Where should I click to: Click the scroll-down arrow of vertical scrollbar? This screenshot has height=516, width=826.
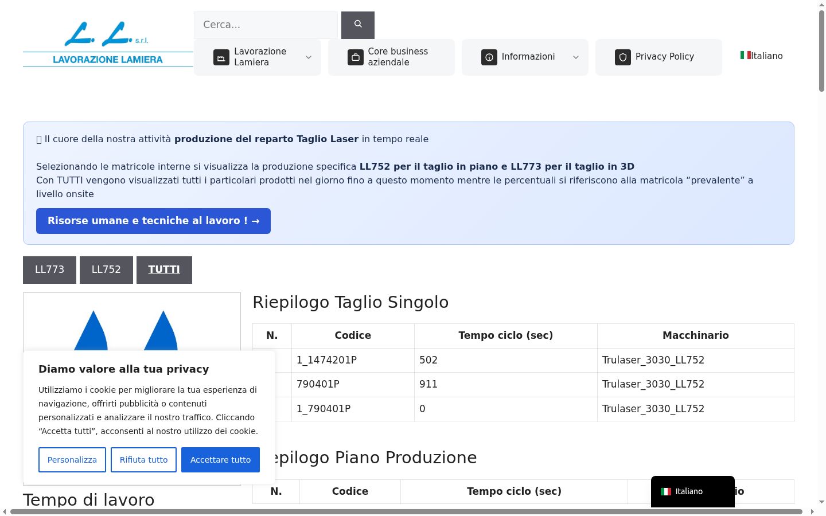pyautogui.click(x=821, y=502)
